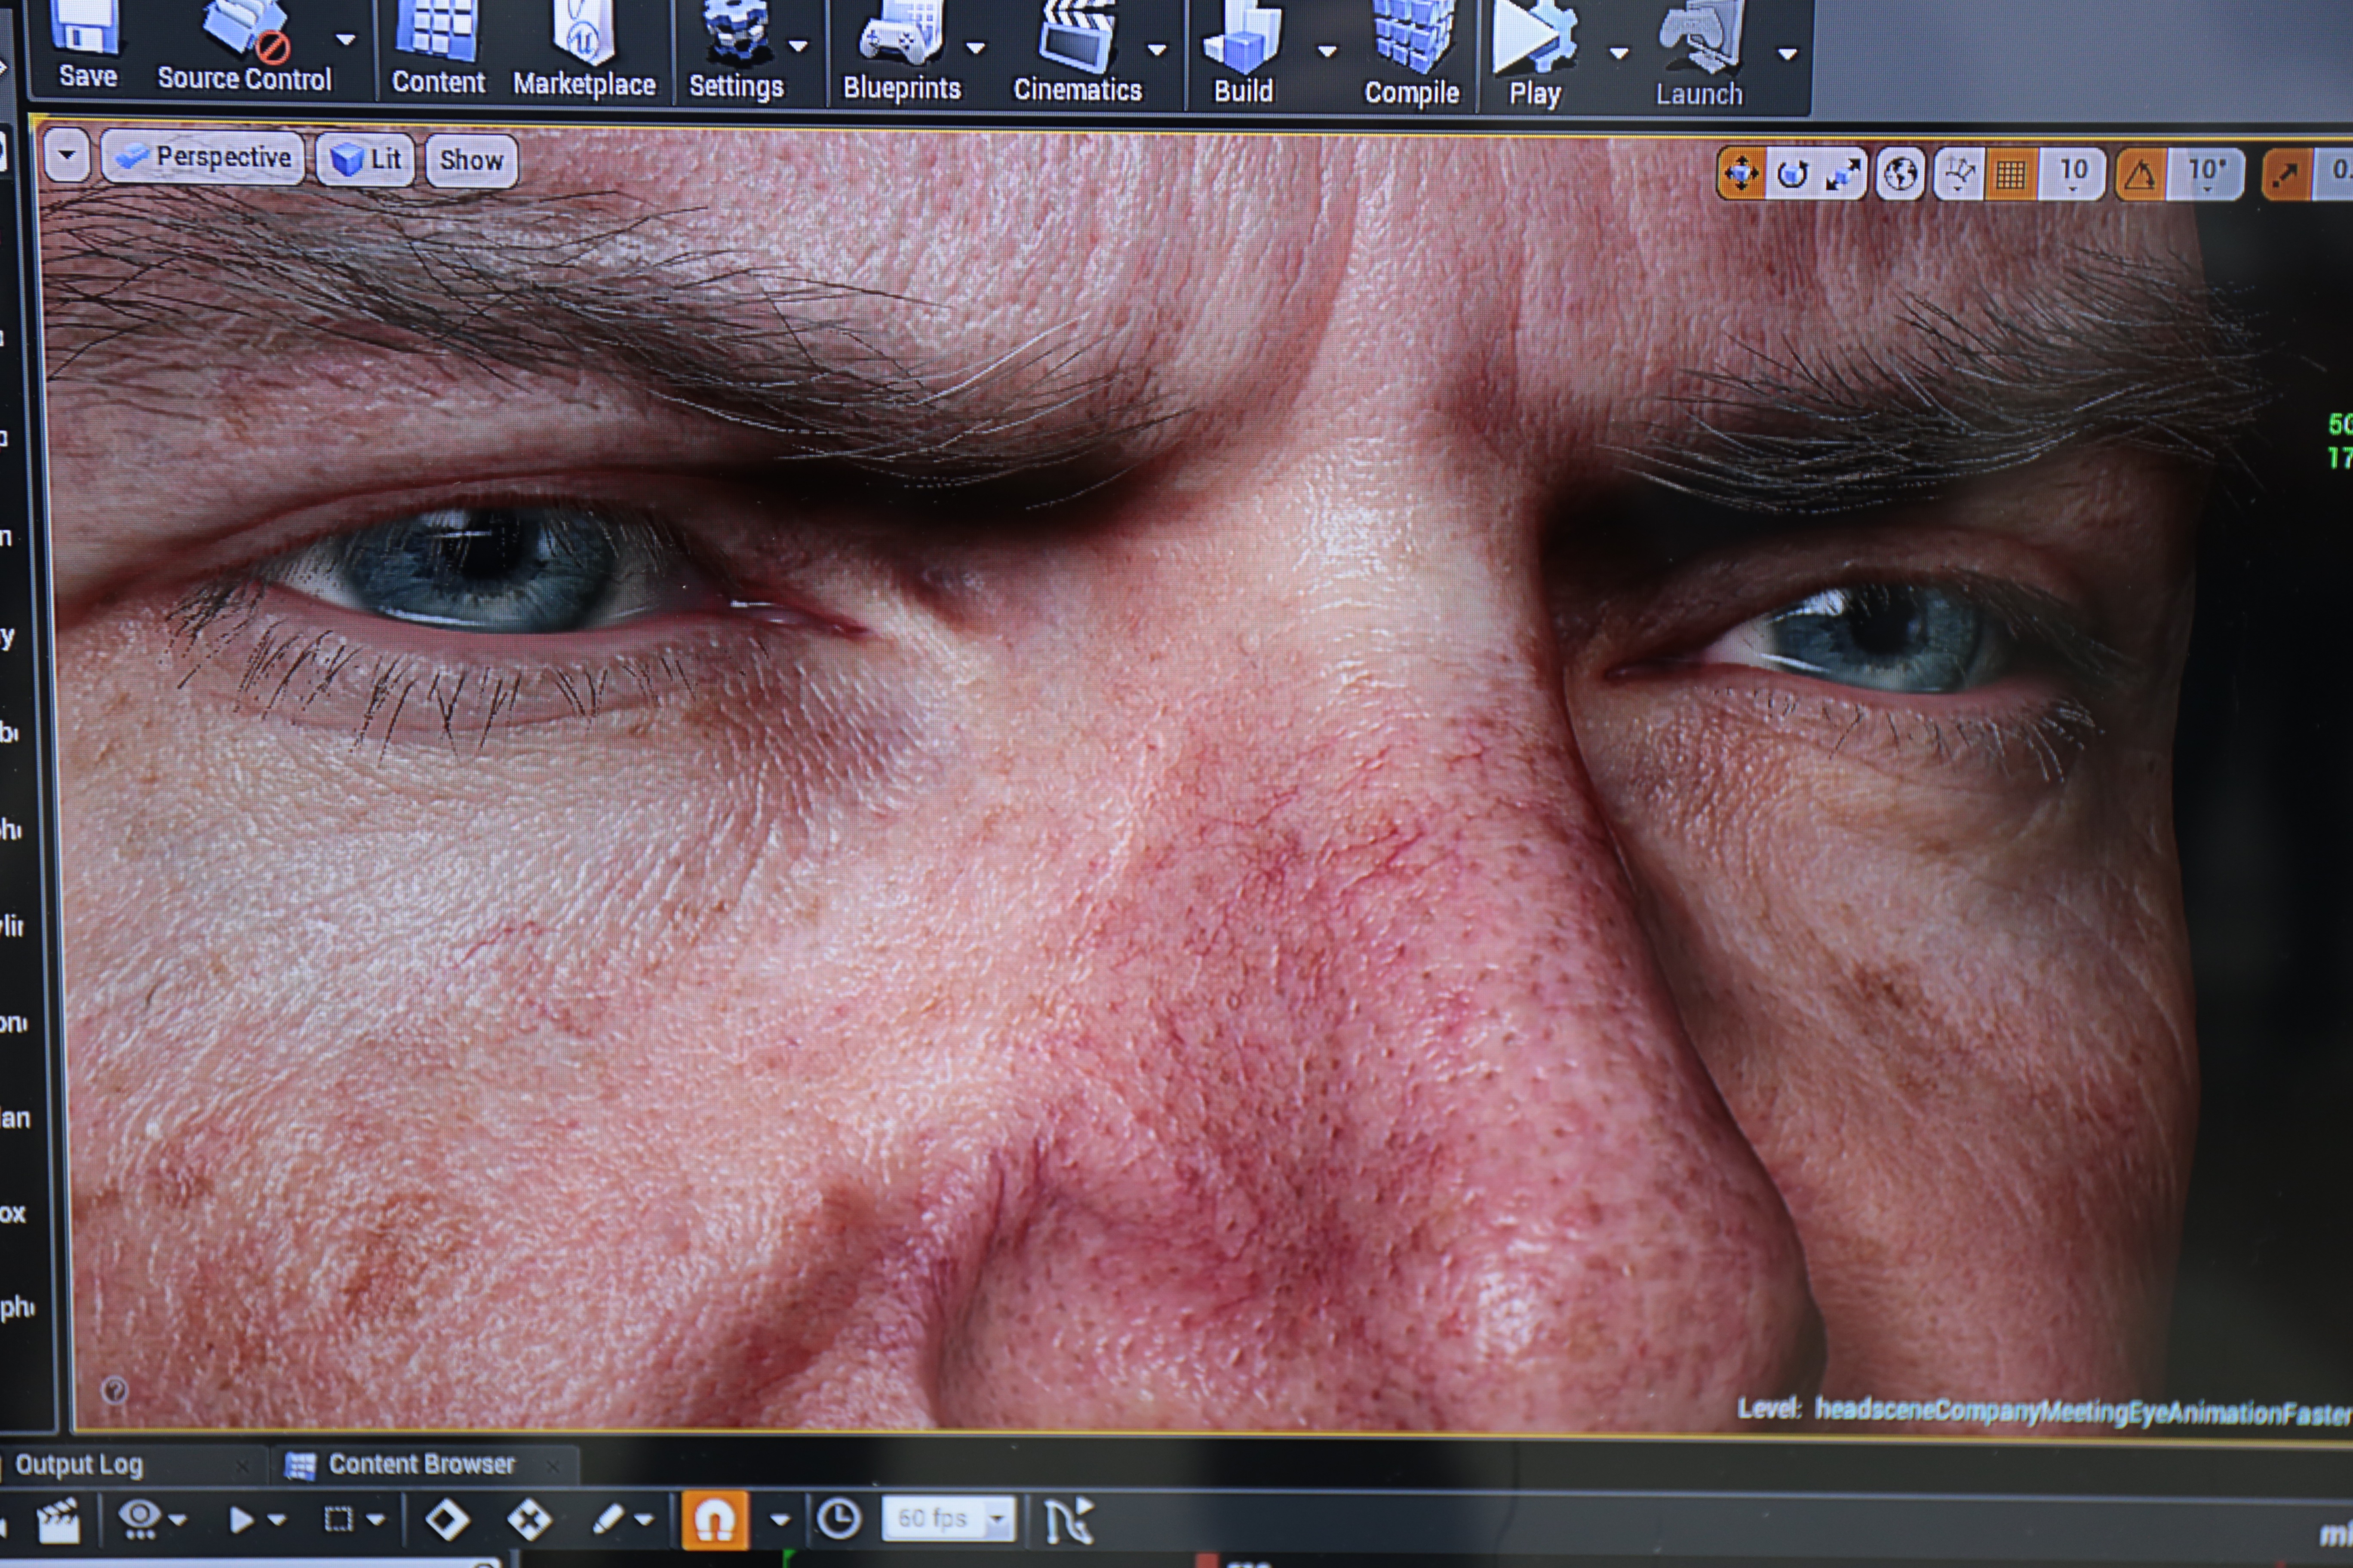Screen dimensions: 2353x1568
Task: Open the viewport options dropdown arrow
Action: 67,156
